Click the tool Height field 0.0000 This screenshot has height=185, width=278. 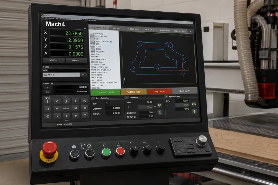pyautogui.click(x=113, y=113)
